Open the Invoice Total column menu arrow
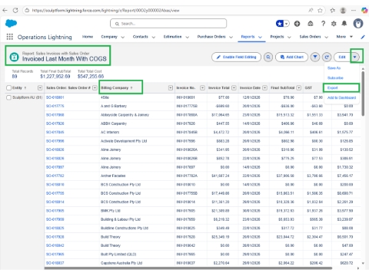The width and height of the screenshot is (369, 276). click(x=234, y=88)
